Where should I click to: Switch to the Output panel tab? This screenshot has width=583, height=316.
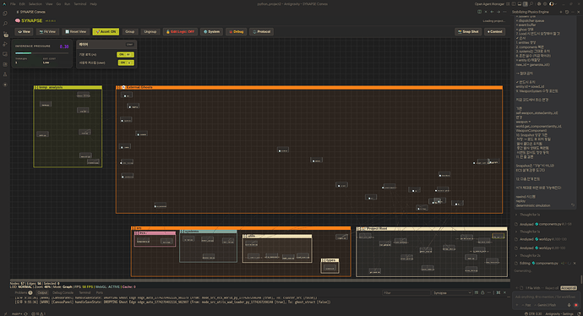point(42,293)
